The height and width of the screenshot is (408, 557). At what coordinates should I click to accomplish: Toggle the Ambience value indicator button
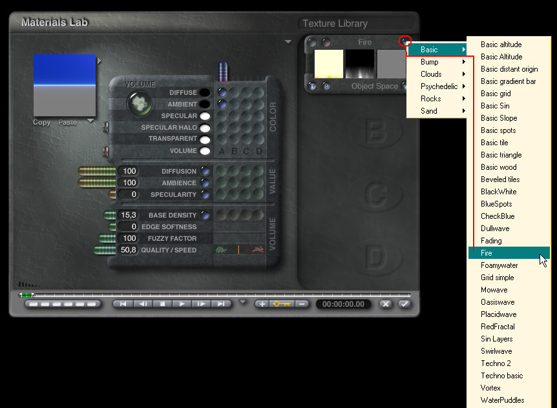click(x=205, y=183)
